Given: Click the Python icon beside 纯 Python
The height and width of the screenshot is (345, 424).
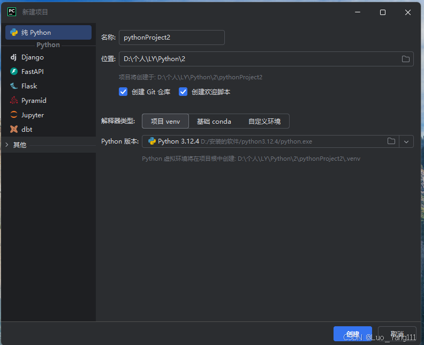Looking at the screenshot, I should [14, 33].
